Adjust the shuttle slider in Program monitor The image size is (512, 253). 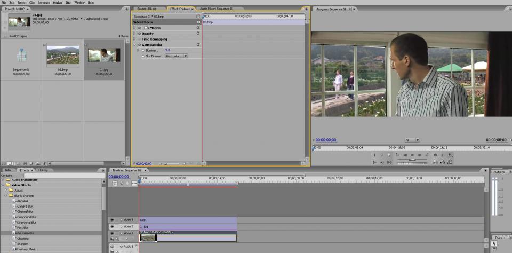412,159
